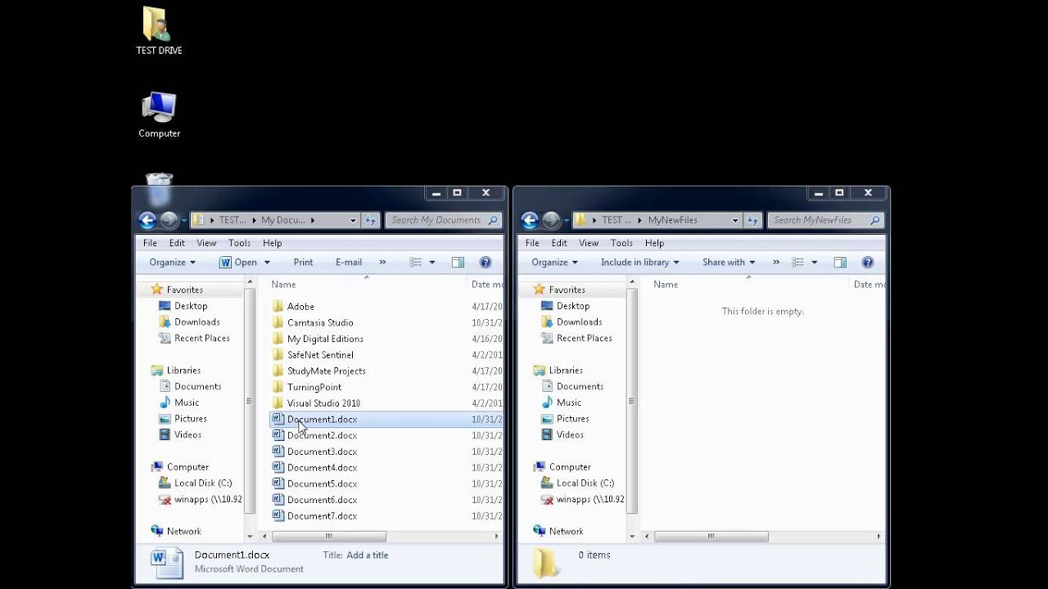Open Share with dropdown
Screen dimensions: 1048x589
tap(729, 263)
